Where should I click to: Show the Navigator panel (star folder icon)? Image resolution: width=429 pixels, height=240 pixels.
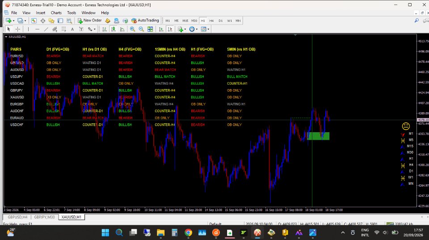click(x=51, y=20)
